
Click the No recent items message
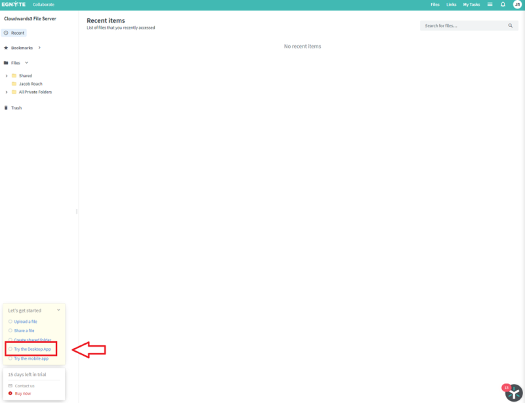click(303, 47)
